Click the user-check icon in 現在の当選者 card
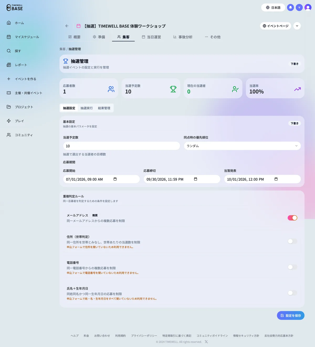 tap(235, 89)
